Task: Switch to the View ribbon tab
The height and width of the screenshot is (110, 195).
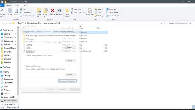Action: 26,5
